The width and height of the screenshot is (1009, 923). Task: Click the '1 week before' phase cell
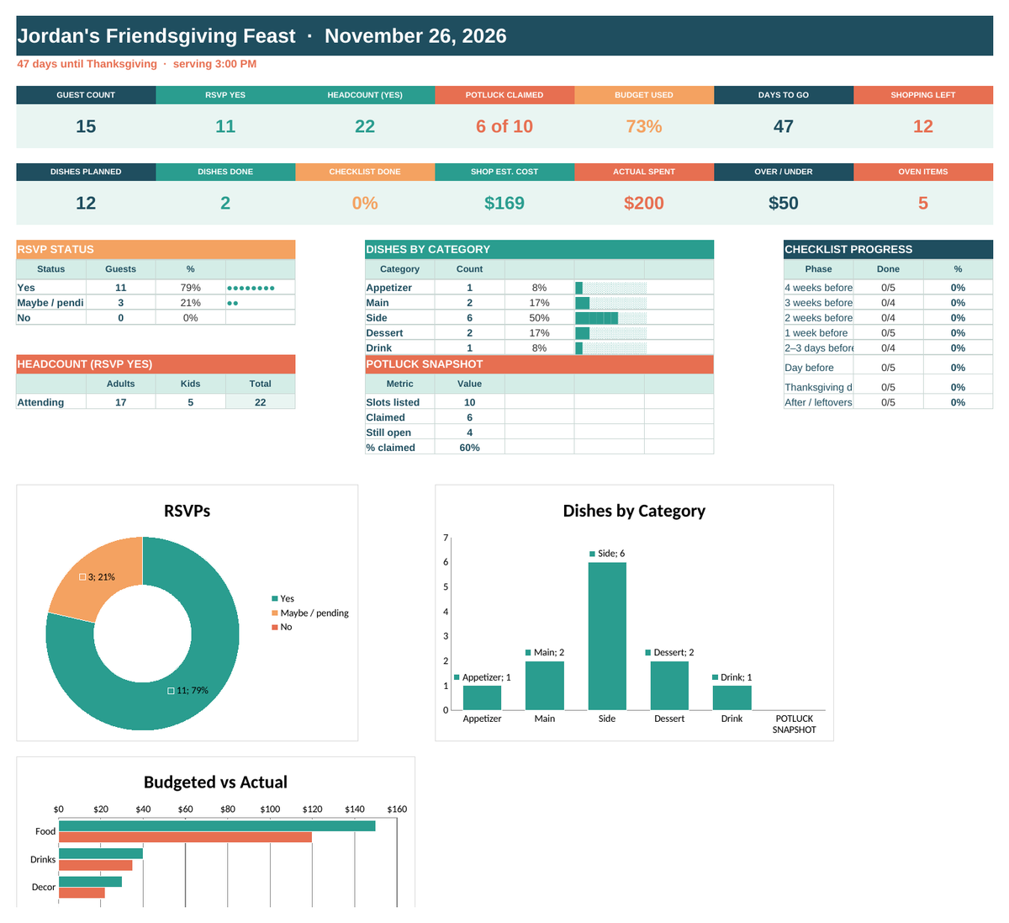(818, 333)
